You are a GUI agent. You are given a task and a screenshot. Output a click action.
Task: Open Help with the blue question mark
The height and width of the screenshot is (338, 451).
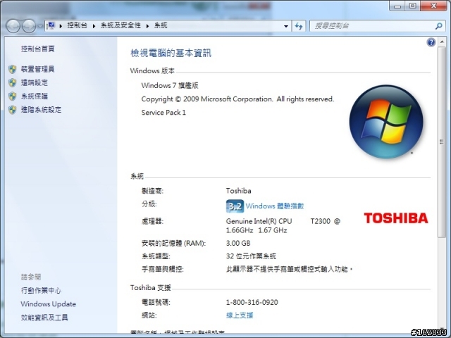click(431, 42)
